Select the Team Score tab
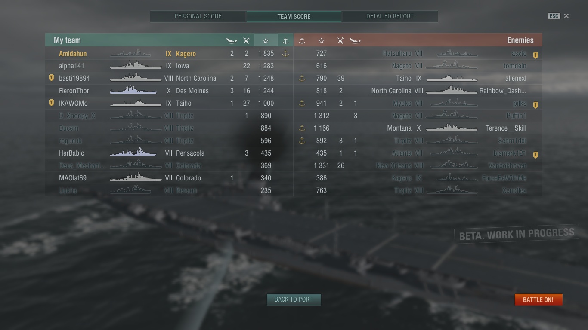 pos(294,16)
